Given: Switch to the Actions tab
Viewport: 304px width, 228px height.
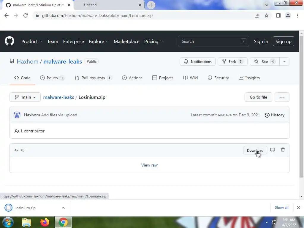Looking at the screenshot, I should 132,78.
